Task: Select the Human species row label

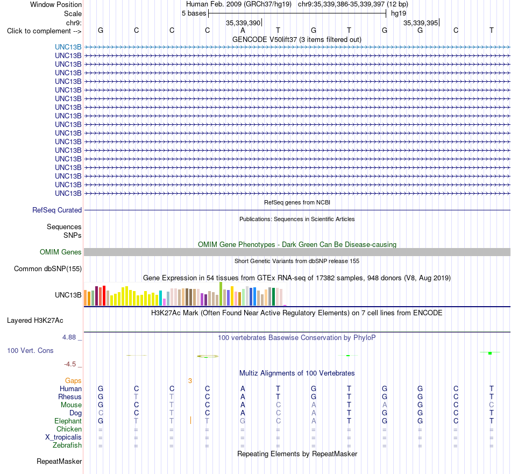Action: click(x=70, y=388)
